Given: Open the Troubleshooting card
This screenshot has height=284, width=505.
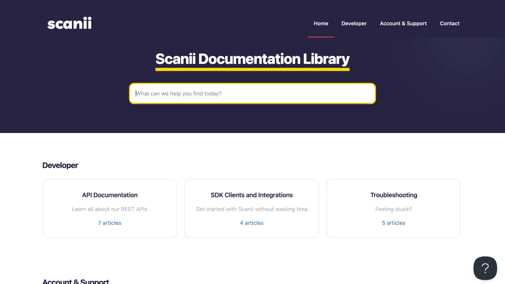Looking at the screenshot, I should 393,208.
